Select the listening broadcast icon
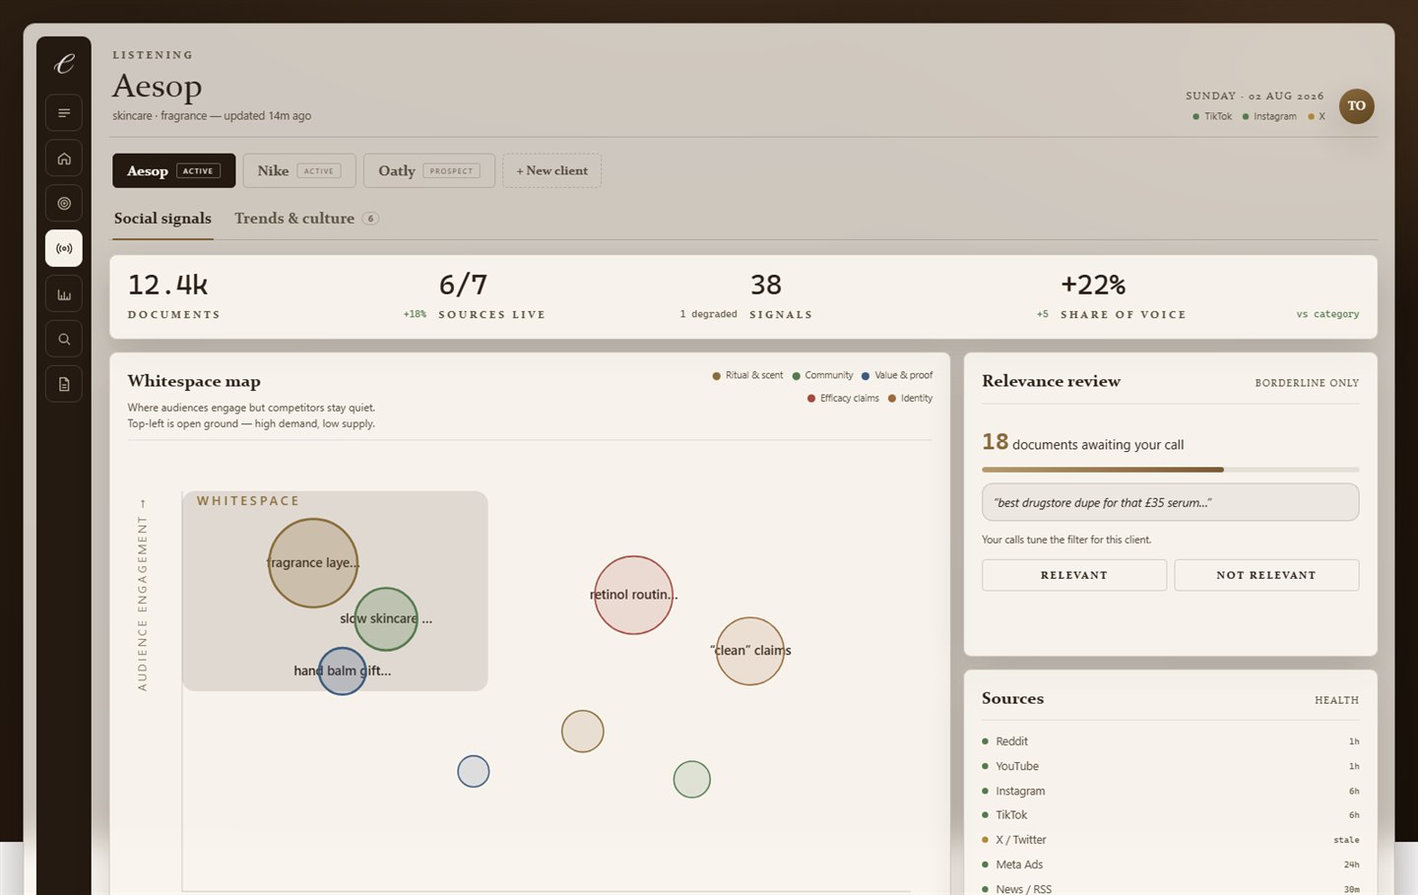Screen dimensions: 1418x895 pyautogui.click(x=64, y=248)
